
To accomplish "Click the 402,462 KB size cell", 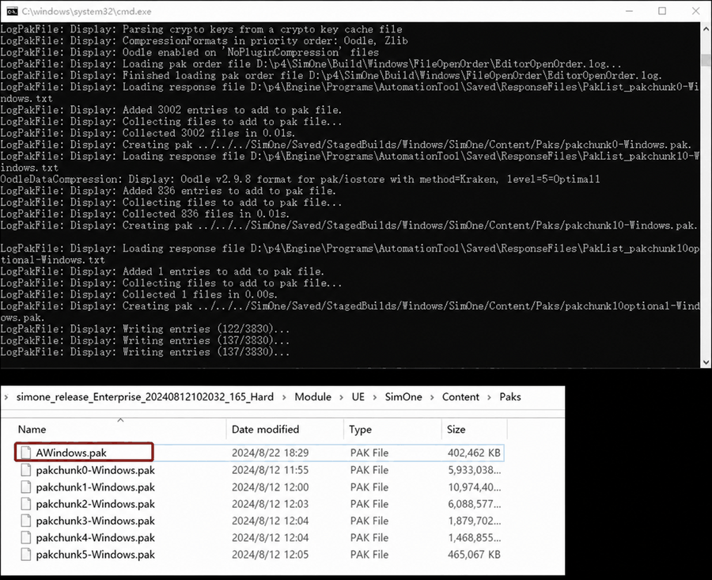I will [474, 453].
